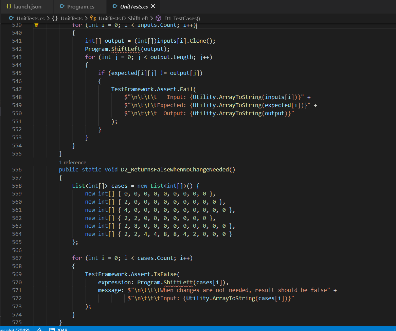Click the C# file icon on Program.cs tab
Screen dimensions: 396x331
pyautogui.click(x=61, y=6)
